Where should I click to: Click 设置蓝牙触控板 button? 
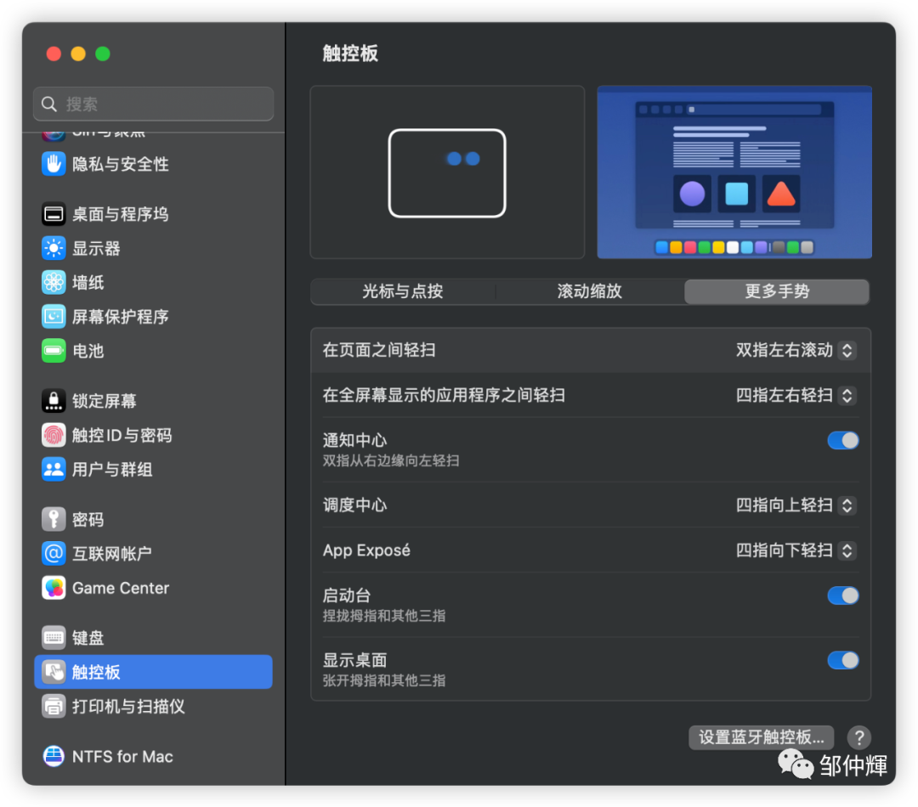(761, 737)
